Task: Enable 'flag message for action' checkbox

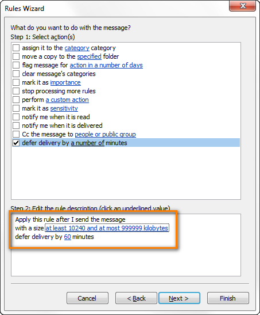Action: tap(16, 65)
